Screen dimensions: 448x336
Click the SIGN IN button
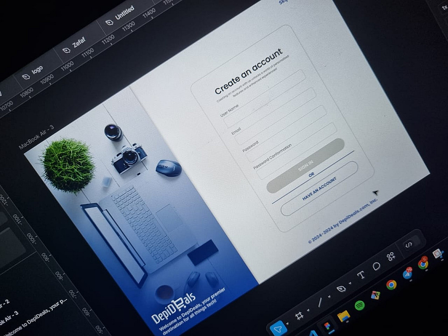pos(306,166)
